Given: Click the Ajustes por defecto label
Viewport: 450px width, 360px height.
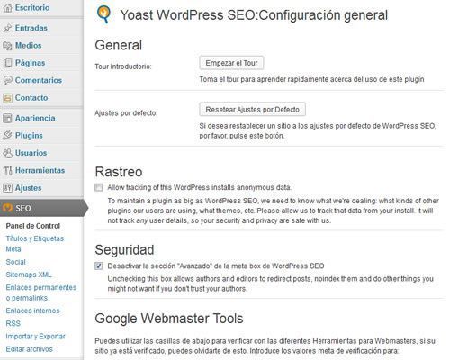Looking at the screenshot, I should click(126, 113).
